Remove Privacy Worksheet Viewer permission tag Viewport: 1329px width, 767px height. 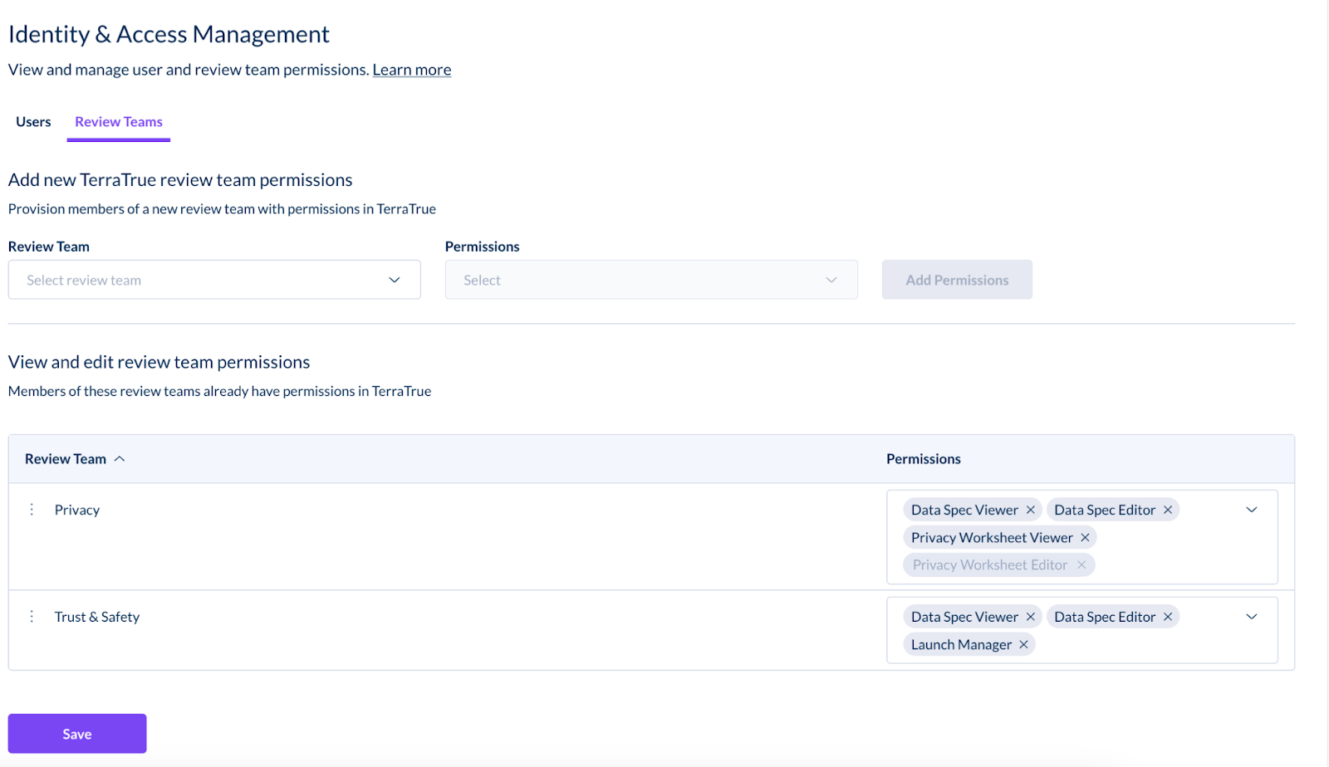click(x=1085, y=538)
